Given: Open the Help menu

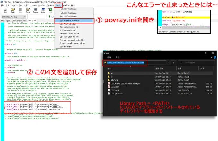Looking at the screenshot, I should coord(73,5).
